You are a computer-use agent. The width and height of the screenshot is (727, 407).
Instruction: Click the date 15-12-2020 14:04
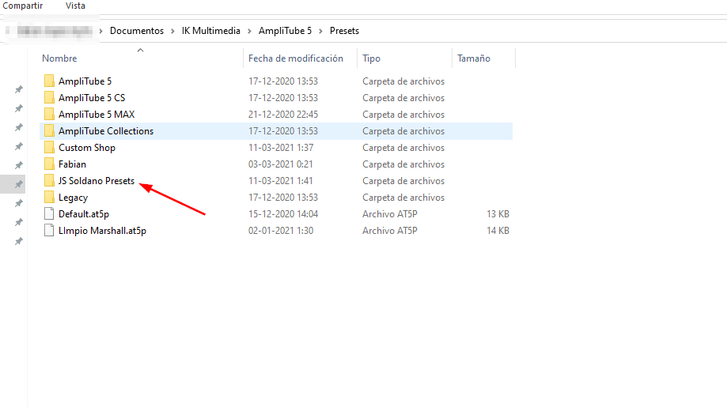283,214
